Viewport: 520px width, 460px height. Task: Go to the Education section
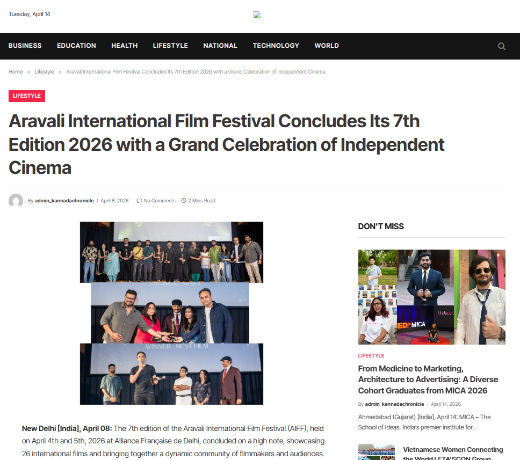(x=76, y=46)
